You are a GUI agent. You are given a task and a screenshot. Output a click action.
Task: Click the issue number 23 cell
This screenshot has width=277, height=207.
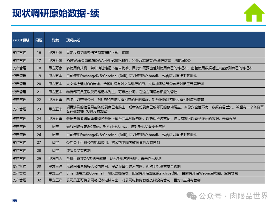tap(39, 109)
